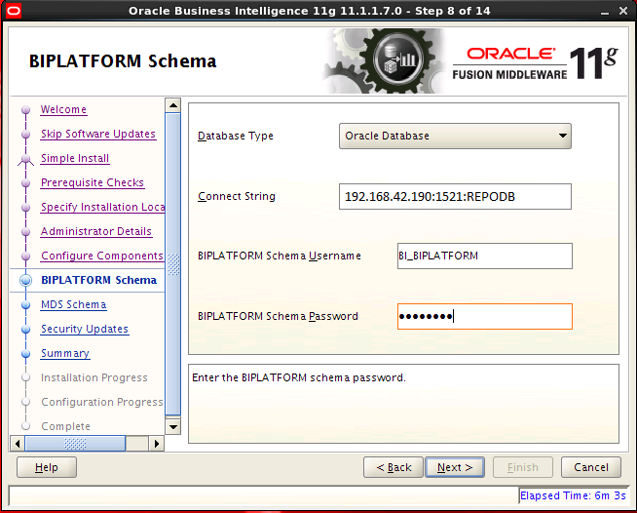Viewport: 637px width, 513px height.
Task: Click the Next button
Action: coord(455,467)
